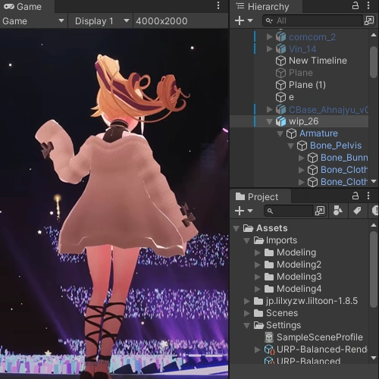Select the object named e
The width and height of the screenshot is (379, 379).
pos(291,97)
